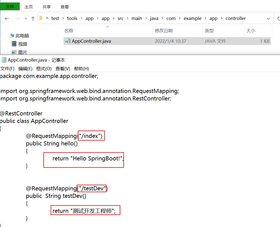Click '"/testDev"' mapping string
Image resolution: width=280 pixels, height=227 pixels.
[92, 188]
